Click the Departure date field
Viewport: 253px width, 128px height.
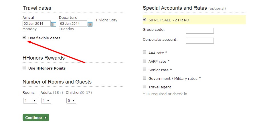73,24
